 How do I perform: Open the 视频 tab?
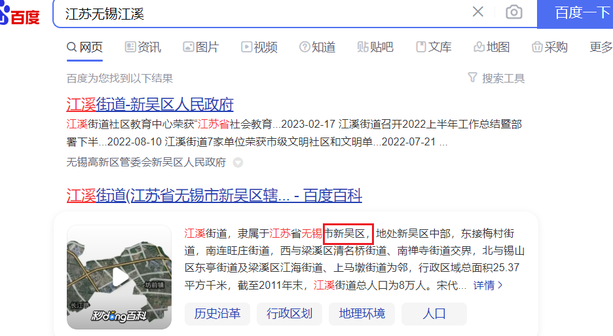[x=259, y=47]
